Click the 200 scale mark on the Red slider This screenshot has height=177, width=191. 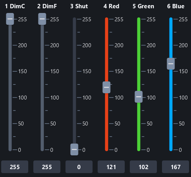(x=119, y=45)
